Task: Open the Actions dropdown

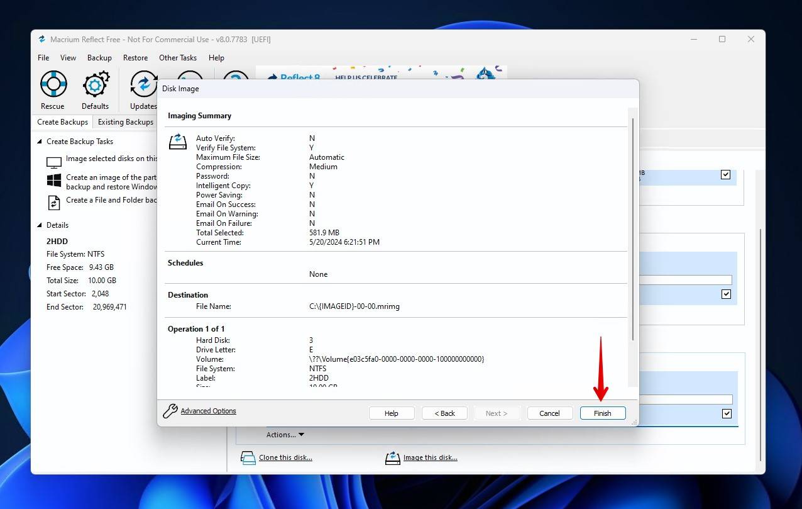Action: click(x=285, y=435)
